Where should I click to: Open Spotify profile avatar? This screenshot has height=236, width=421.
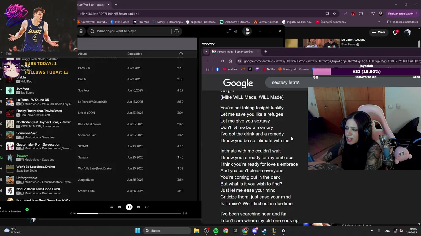(x=247, y=31)
